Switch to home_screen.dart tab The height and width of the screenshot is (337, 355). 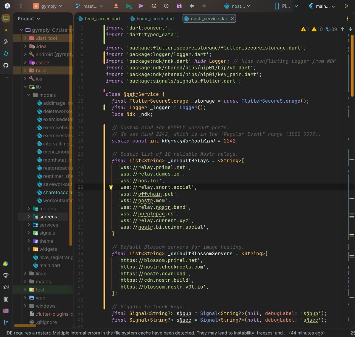pyautogui.click(x=152, y=19)
